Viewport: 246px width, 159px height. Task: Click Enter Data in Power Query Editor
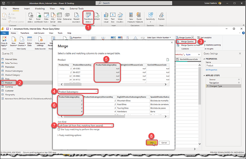(x=29, y=41)
